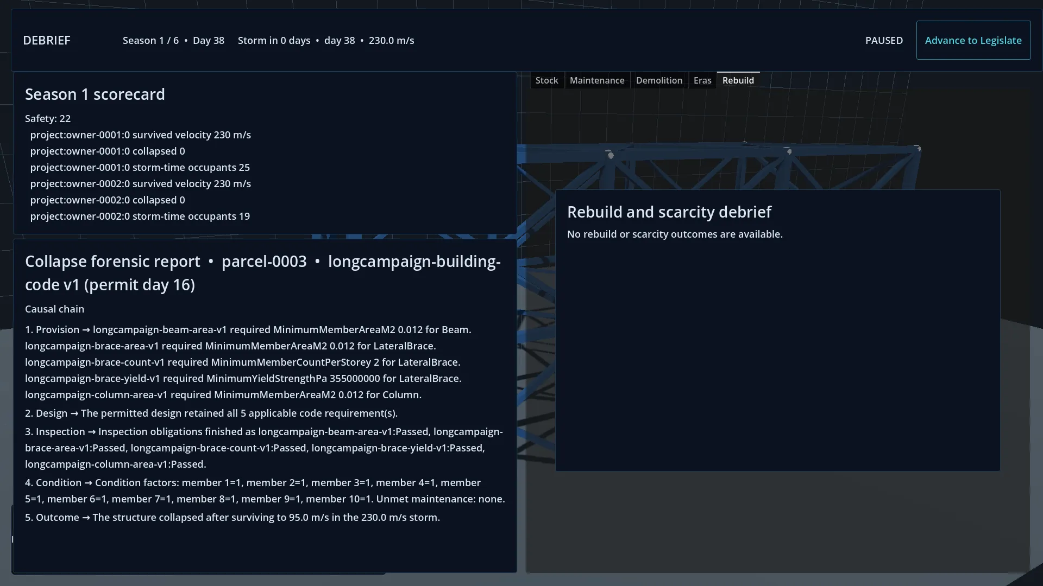Click owner-0002 survived velocity 230 m/s line
Viewport: 1043px width, 586px height.
[141, 183]
